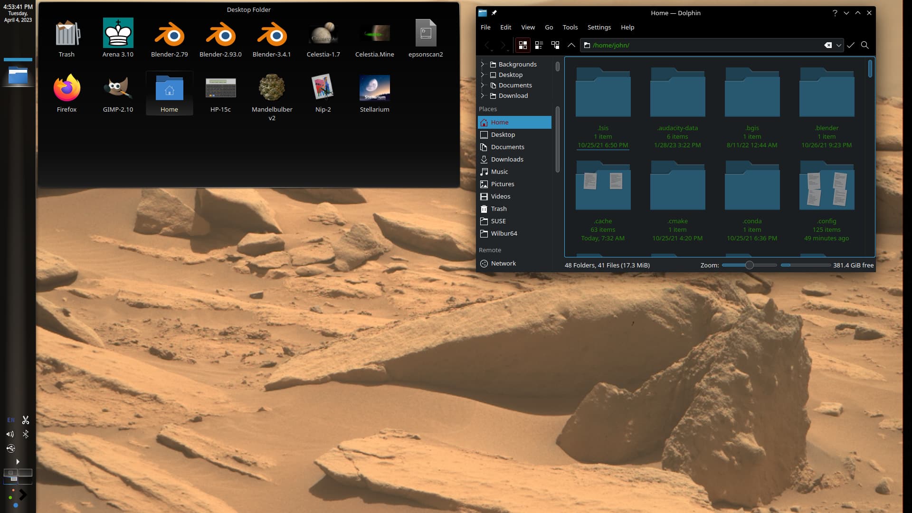Toggle Bluetooth from the system tray
Image resolution: width=912 pixels, height=513 pixels.
click(26, 434)
